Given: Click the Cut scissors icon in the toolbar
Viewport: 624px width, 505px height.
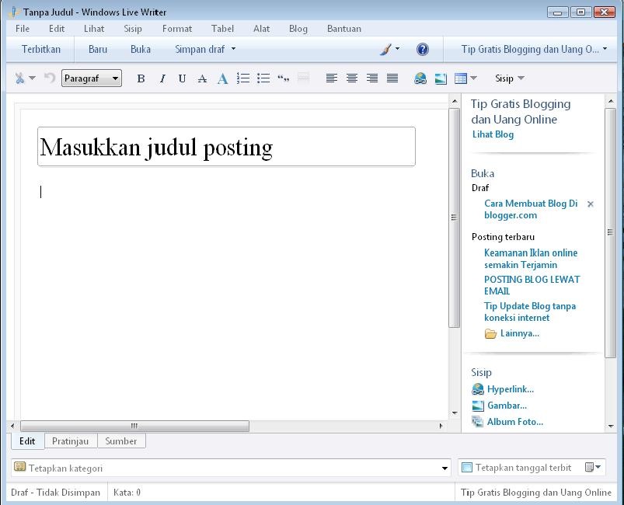Looking at the screenshot, I should (x=19, y=78).
